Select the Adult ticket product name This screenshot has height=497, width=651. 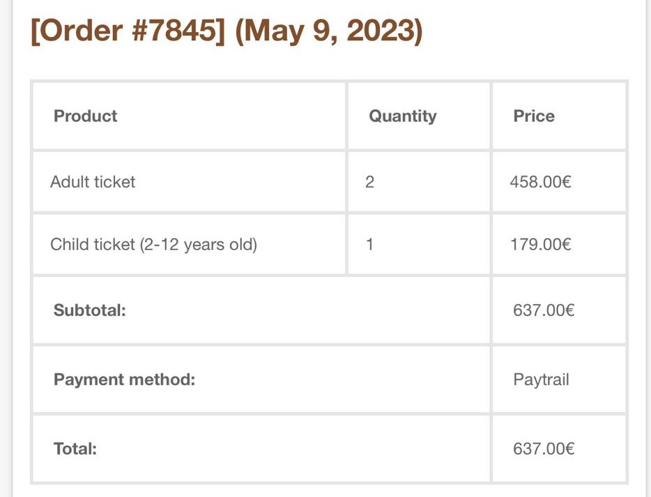(93, 182)
